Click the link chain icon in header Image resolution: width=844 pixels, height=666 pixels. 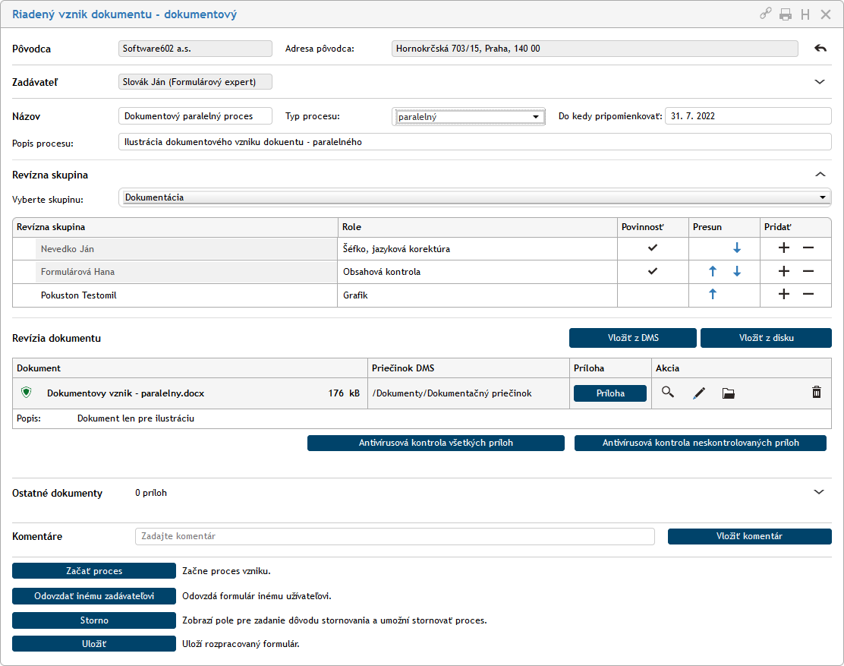click(766, 14)
